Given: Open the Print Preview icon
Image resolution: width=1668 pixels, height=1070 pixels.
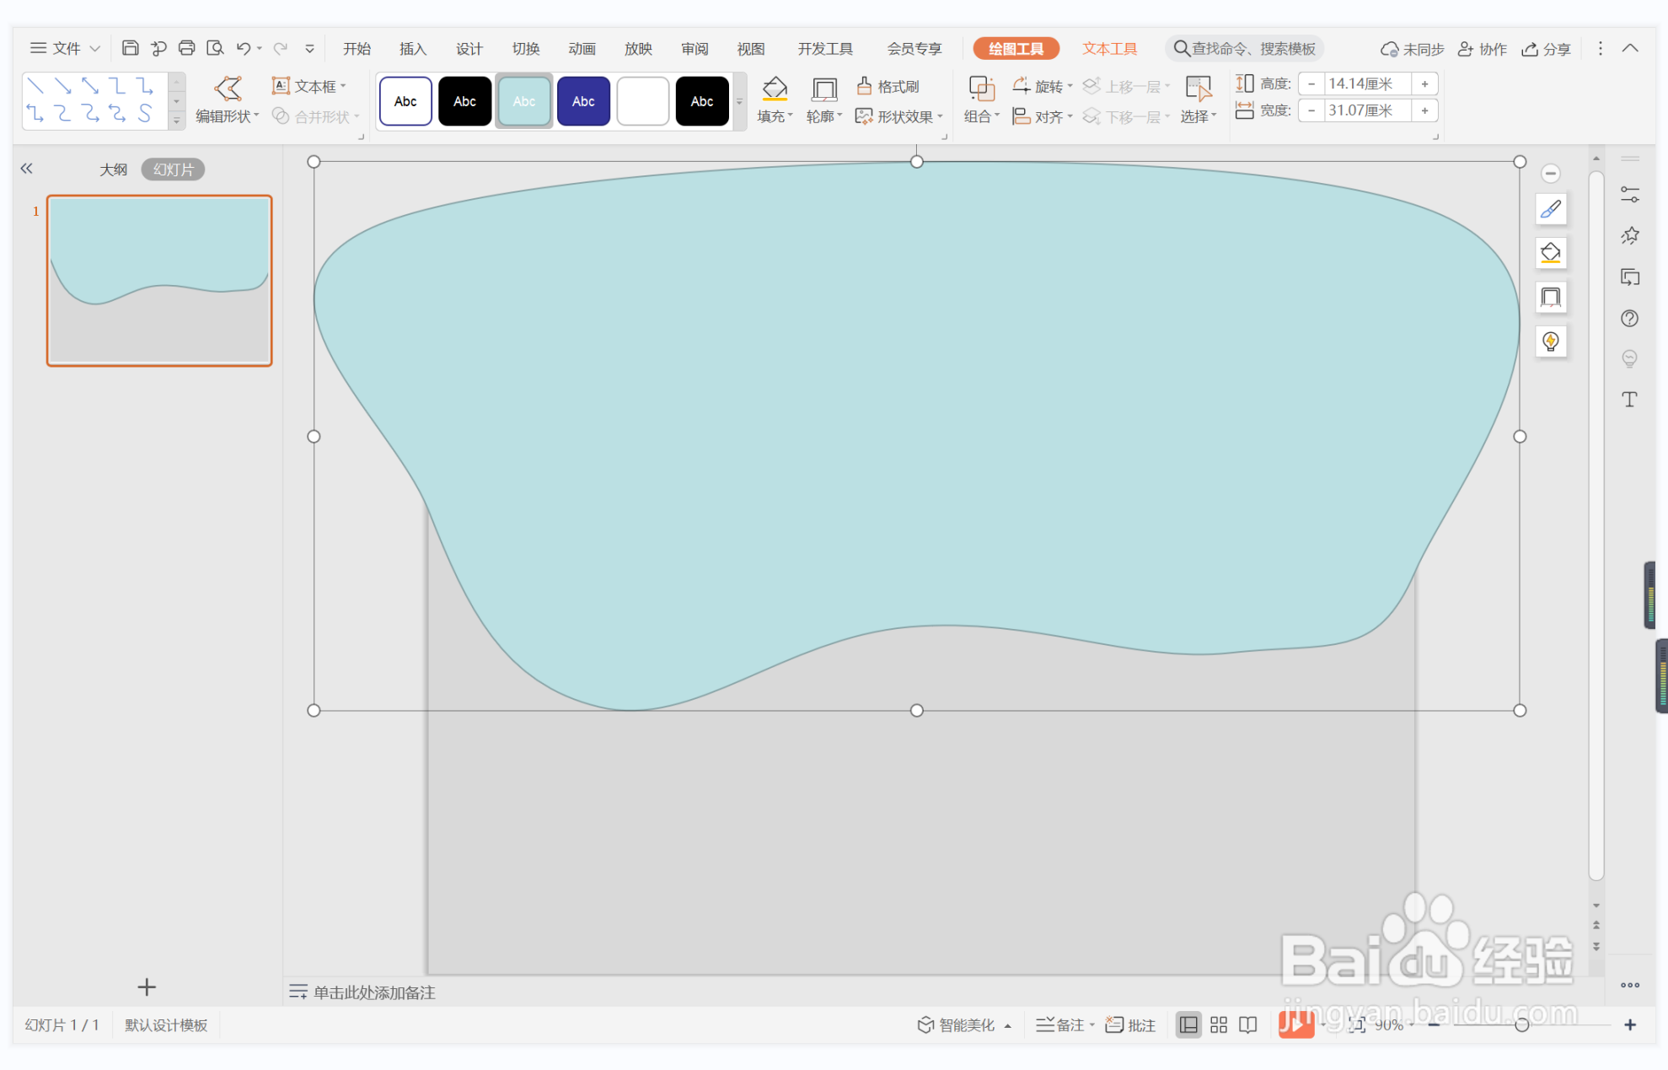Looking at the screenshot, I should tap(215, 48).
